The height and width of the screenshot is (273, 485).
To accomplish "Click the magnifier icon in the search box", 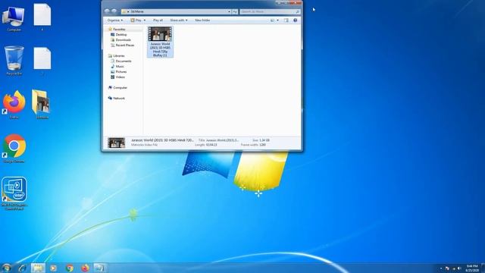I will click(297, 11).
